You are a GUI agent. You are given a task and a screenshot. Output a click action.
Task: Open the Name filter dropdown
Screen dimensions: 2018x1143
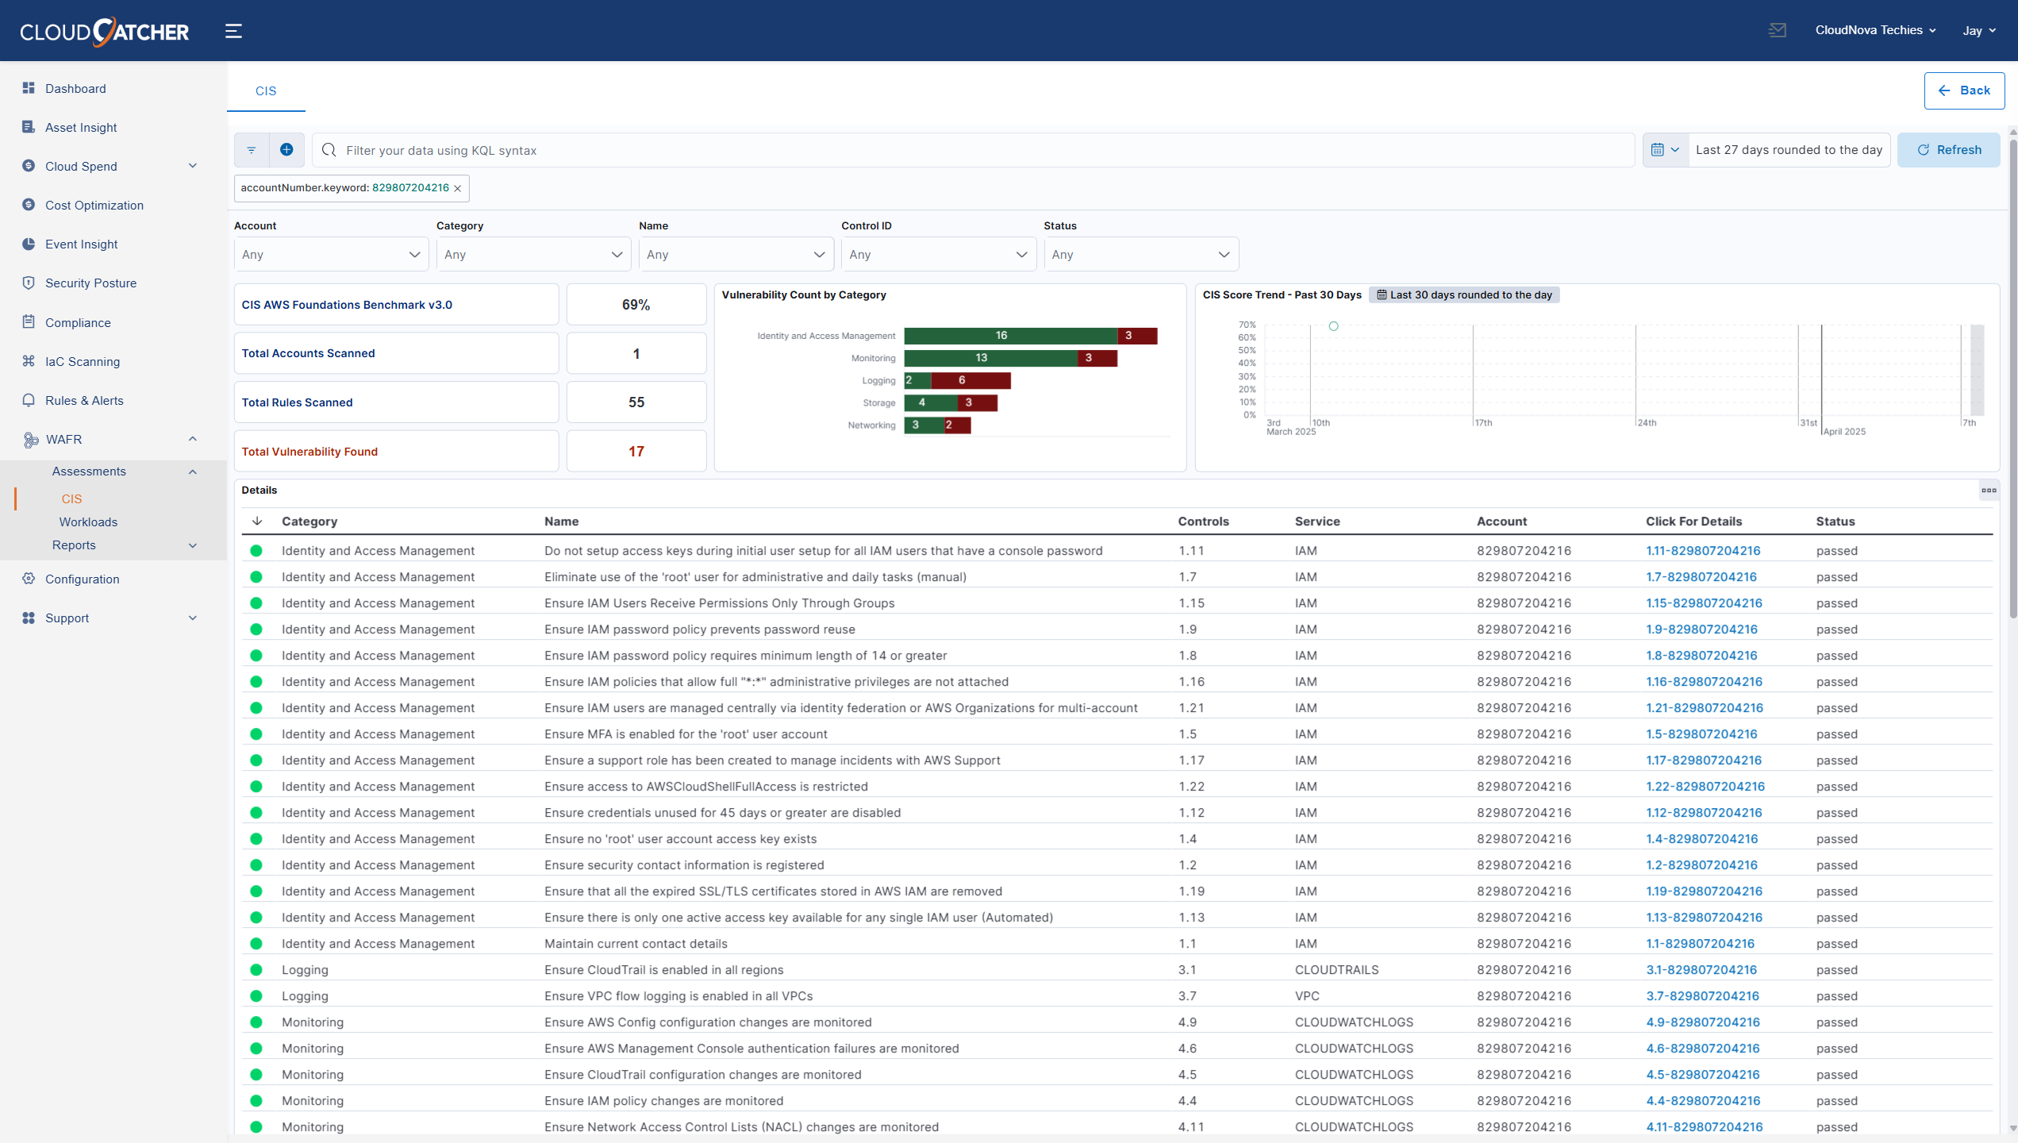pos(736,255)
